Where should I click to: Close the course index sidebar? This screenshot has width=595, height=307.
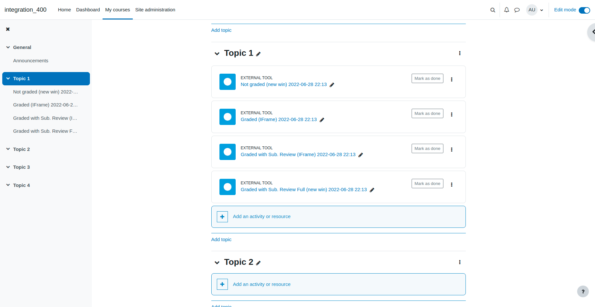coord(8,29)
